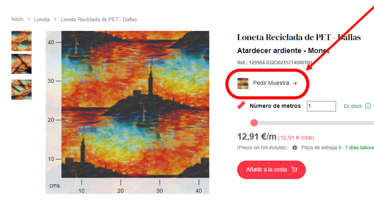Select the third draped fabric thumbnail
Viewport: 374px width, 200px height.
coord(22,90)
